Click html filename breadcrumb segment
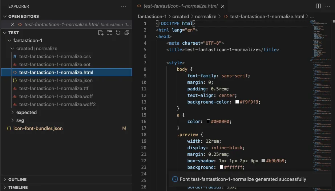Screen dimensions: 335x191 tap(267, 16)
